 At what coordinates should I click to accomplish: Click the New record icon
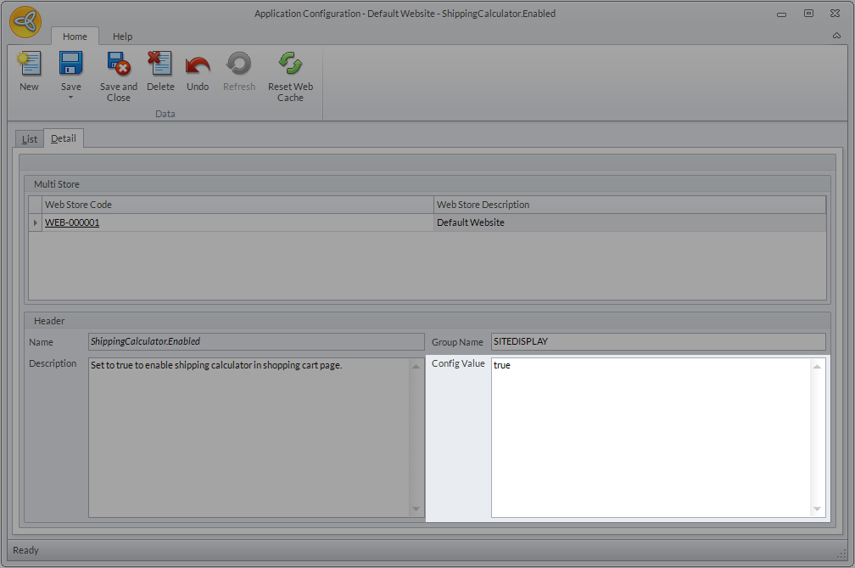(x=29, y=64)
